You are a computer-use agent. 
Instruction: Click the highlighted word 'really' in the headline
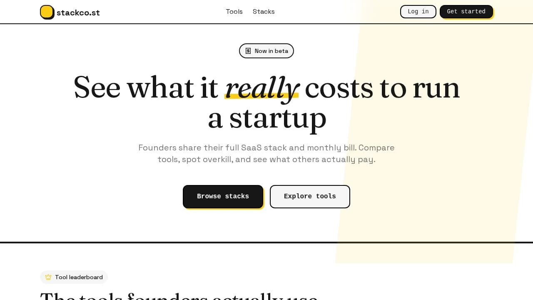(x=262, y=87)
